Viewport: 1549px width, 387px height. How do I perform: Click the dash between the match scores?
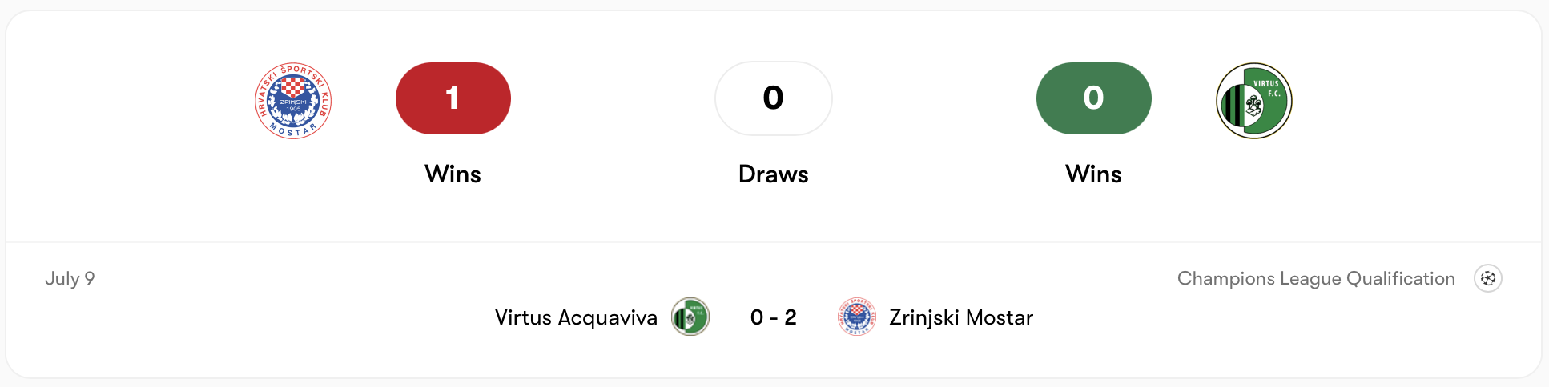click(774, 318)
